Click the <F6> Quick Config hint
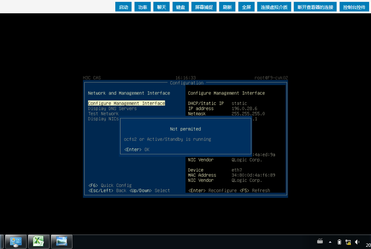The image size is (371, 249). pyautogui.click(x=110, y=185)
